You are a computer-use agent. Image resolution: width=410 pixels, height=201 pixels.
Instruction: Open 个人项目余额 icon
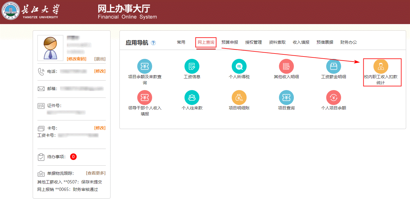pyautogui.click(x=333, y=98)
